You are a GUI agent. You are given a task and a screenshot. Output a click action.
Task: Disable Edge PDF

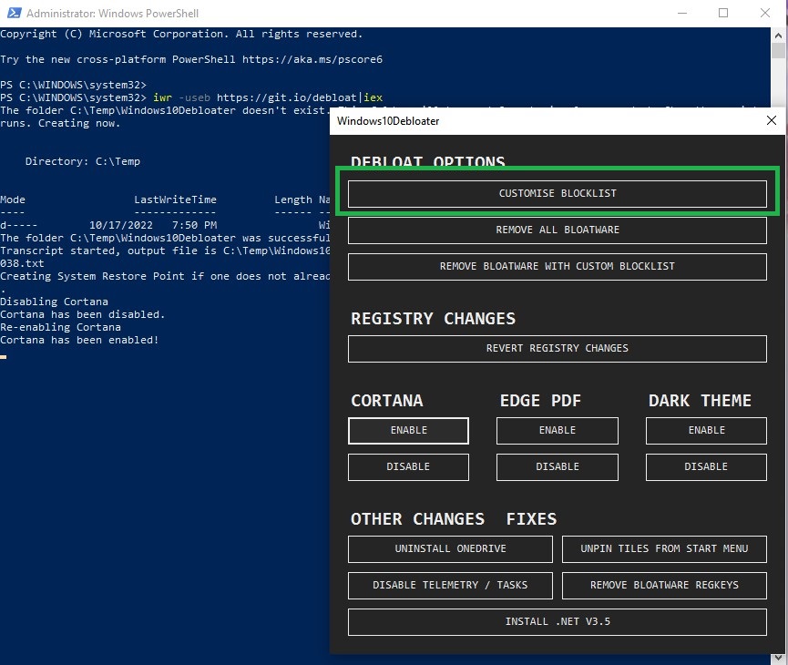[x=558, y=466]
